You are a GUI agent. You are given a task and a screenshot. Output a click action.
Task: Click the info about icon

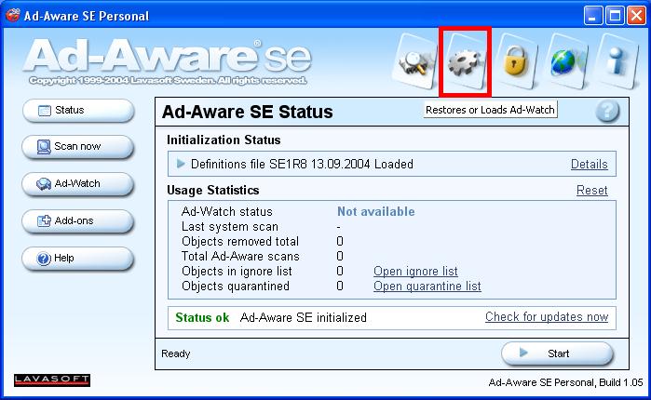coord(617,62)
